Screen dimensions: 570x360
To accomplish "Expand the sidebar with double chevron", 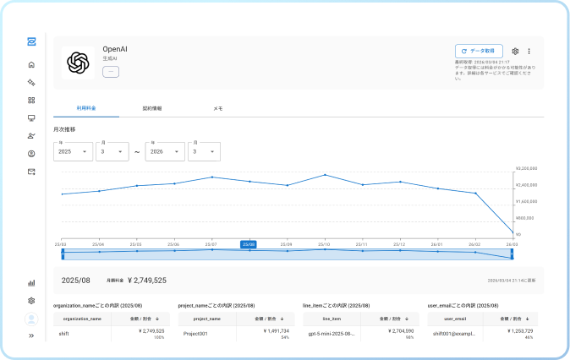I will (x=31, y=335).
